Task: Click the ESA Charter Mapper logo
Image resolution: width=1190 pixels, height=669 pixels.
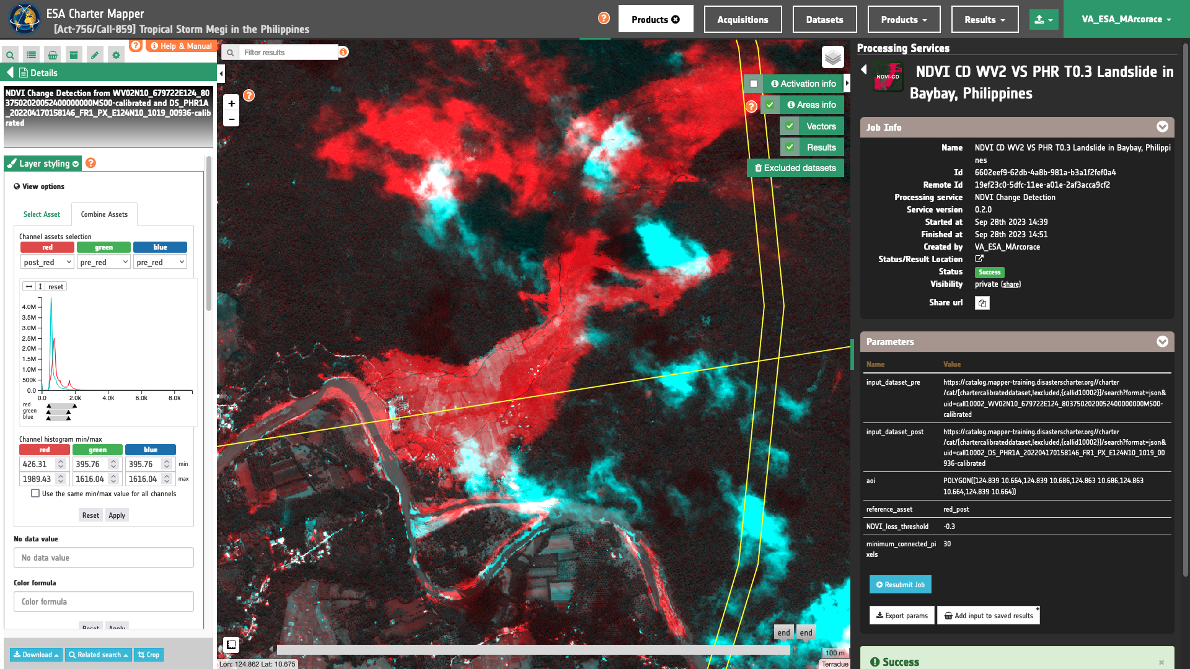Action: point(24,19)
